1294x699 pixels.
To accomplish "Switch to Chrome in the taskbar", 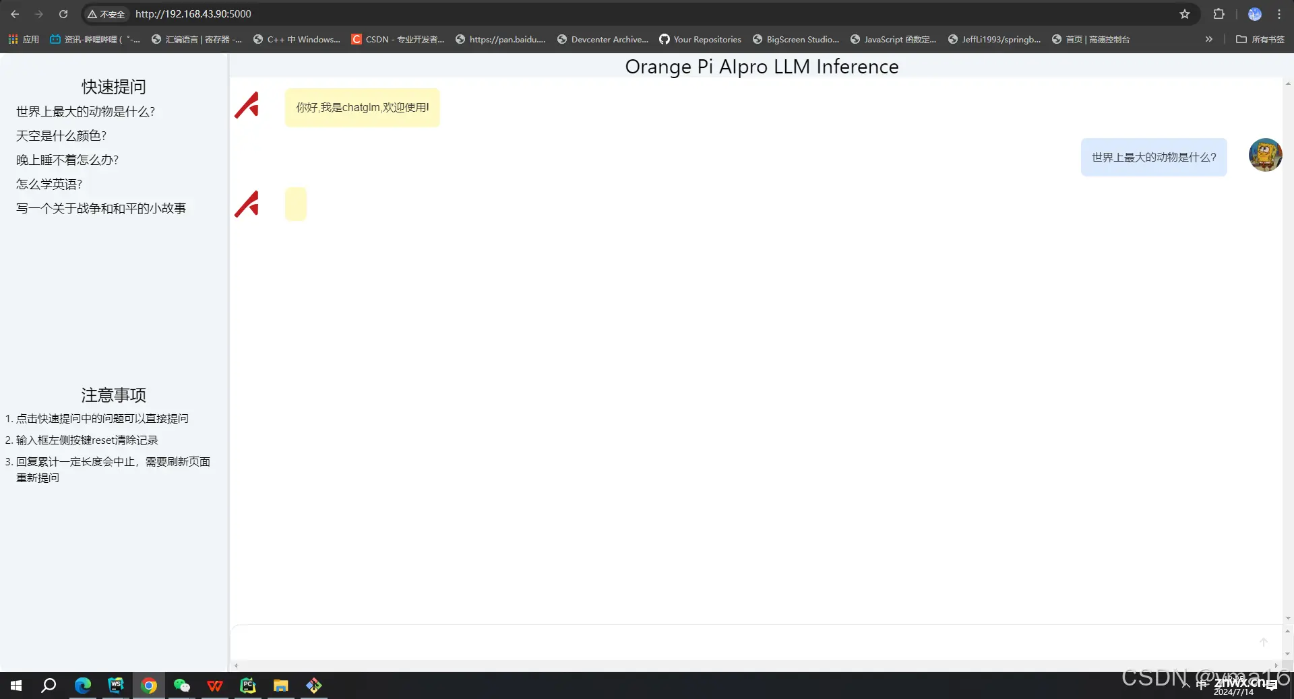I will pos(149,686).
